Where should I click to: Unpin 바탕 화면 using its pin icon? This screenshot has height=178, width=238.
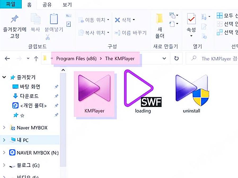pyautogui.click(x=56, y=87)
